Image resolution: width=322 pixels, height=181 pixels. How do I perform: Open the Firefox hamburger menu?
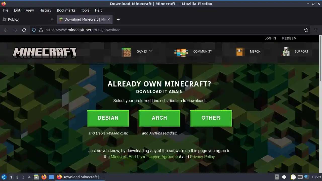tap(316, 30)
